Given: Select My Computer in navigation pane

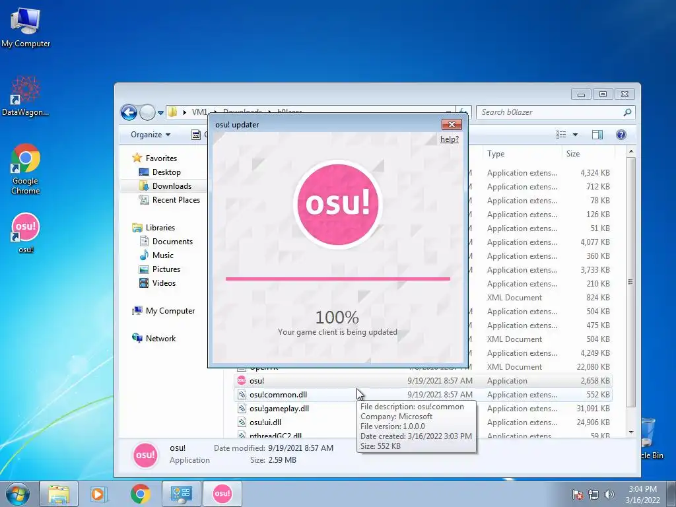Looking at the screenshot, I should point(170,311).
